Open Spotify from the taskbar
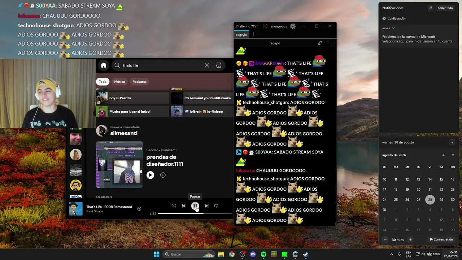This screenshot has width=462, height=260. pyautogui.click(x=263, y=254)
